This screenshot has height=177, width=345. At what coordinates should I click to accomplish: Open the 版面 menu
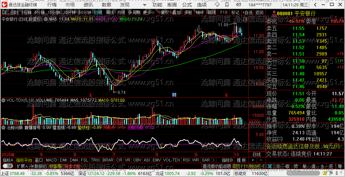(x=172, y=5)
